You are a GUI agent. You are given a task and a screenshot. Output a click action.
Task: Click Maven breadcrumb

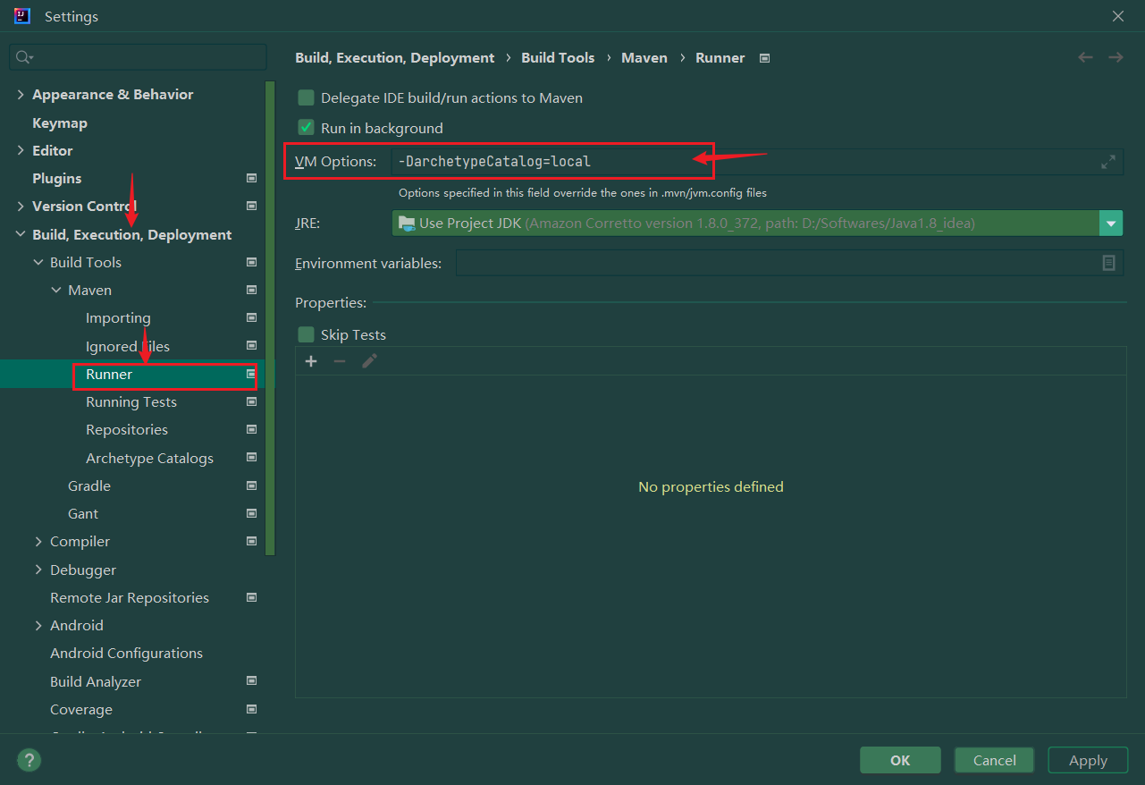pos(644,58)
